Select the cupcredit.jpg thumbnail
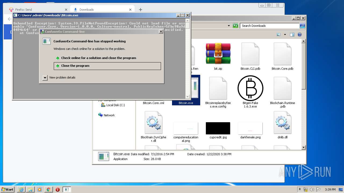This screenshot has height=193, width=344. tap(218, 128)
